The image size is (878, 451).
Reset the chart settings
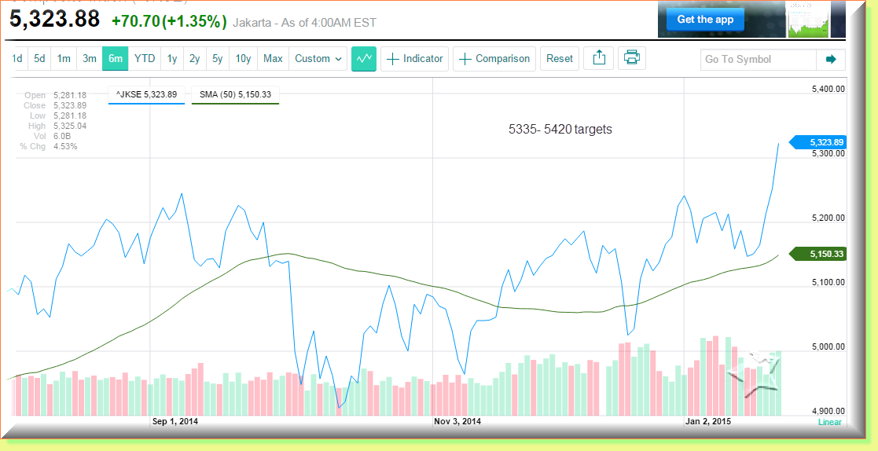click(x=560, y=59)
